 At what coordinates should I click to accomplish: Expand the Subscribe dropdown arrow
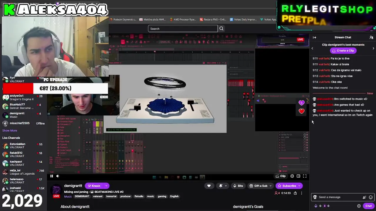click(299, 186)
